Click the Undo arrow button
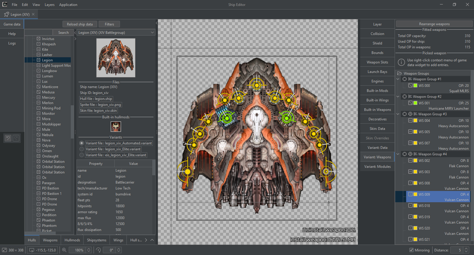Viewport: 474px width, 255px height. 8,138
